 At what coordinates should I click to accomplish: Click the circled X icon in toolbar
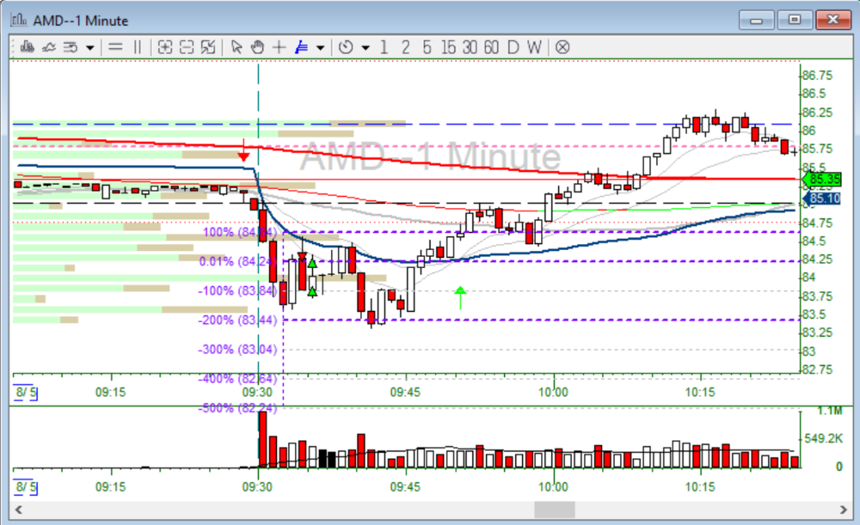(x=562, y=47)
